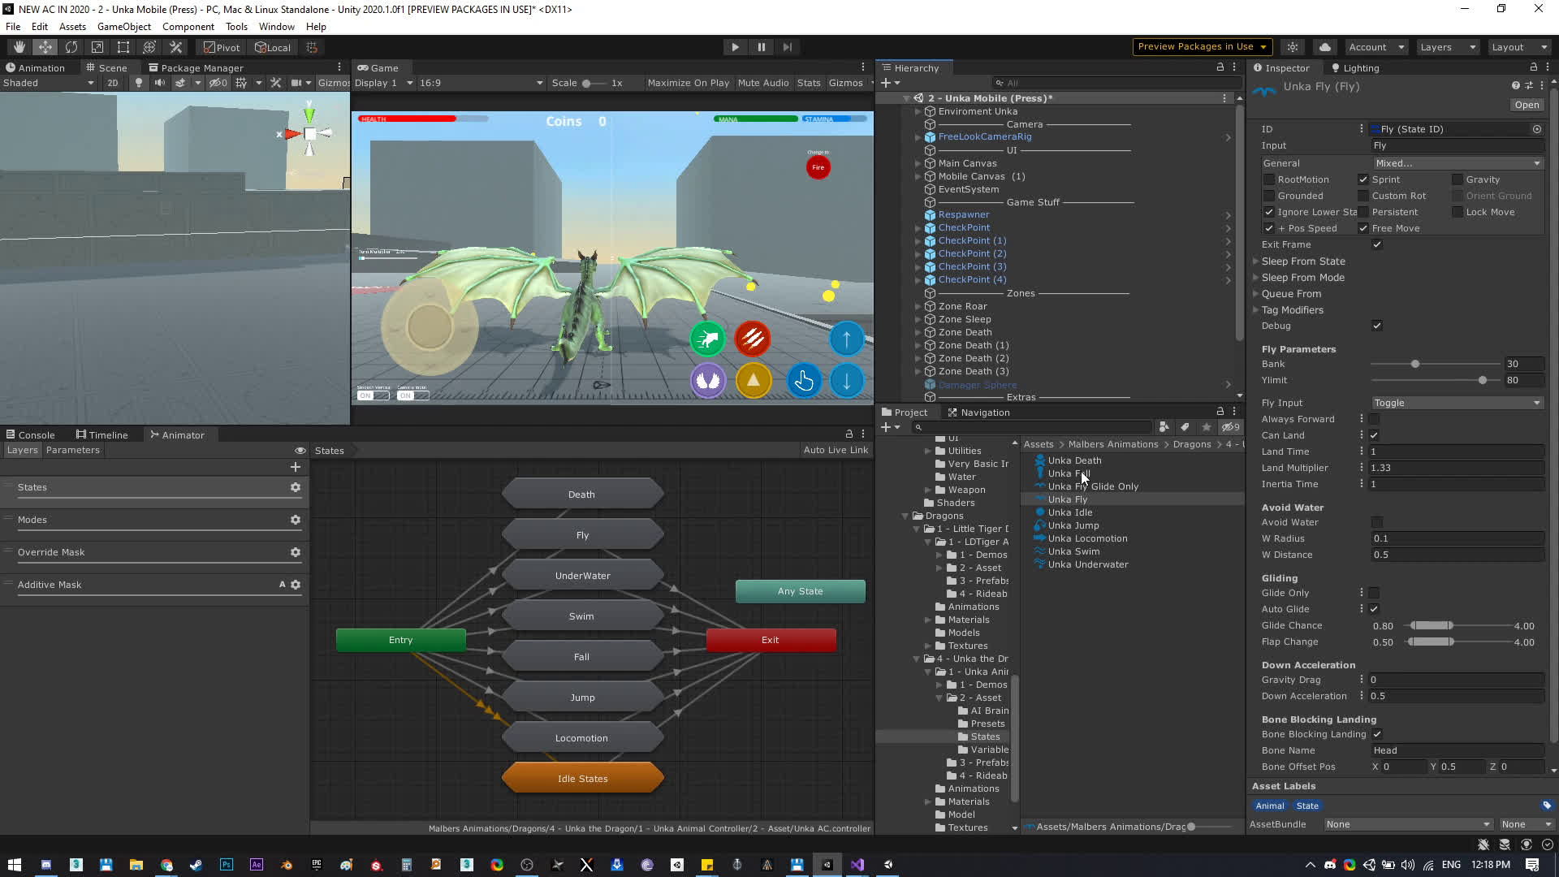1559x877 pixels.
Task: Click the Open button in the Inspector
Action: [x=1526, y=105]
